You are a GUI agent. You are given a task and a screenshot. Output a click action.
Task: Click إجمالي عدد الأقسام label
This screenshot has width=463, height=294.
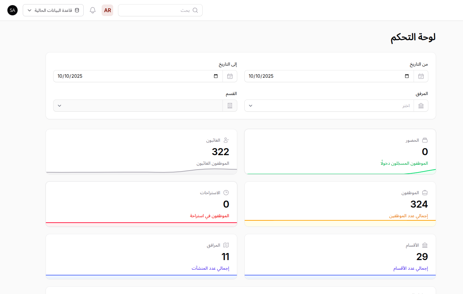click(x=411, y=268)
